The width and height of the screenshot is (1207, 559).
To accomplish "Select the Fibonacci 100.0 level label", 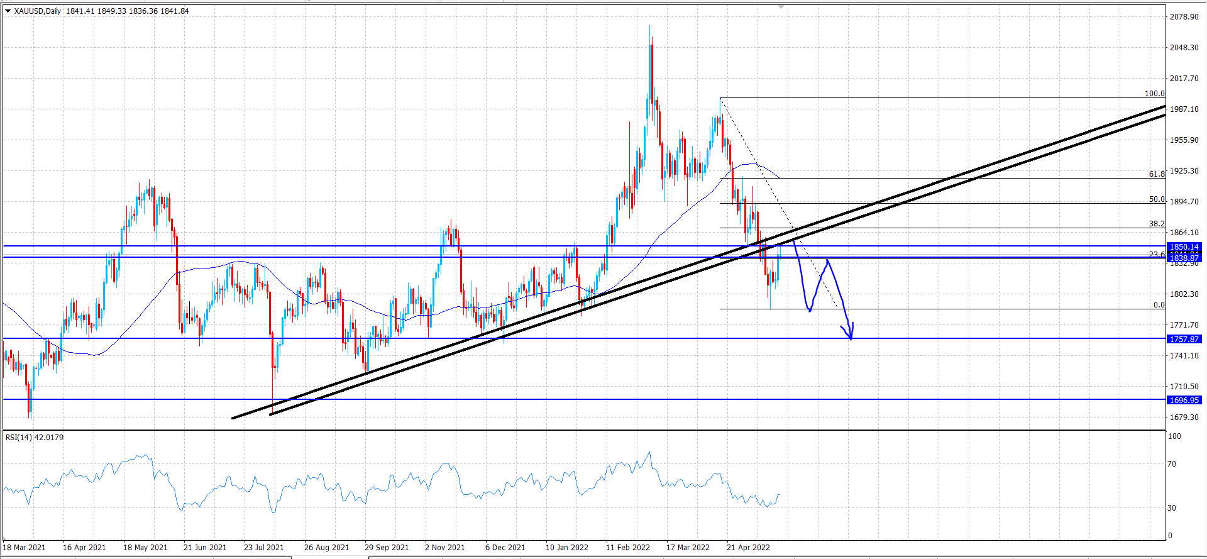I will tap(1154, 94).
